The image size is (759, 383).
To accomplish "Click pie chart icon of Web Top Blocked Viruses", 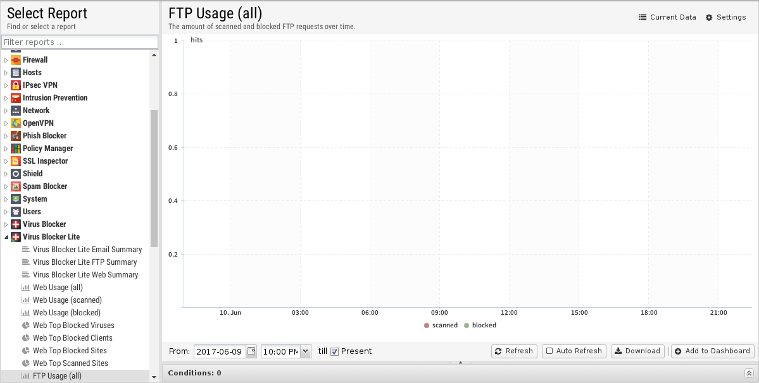I will tap(26, 325).
